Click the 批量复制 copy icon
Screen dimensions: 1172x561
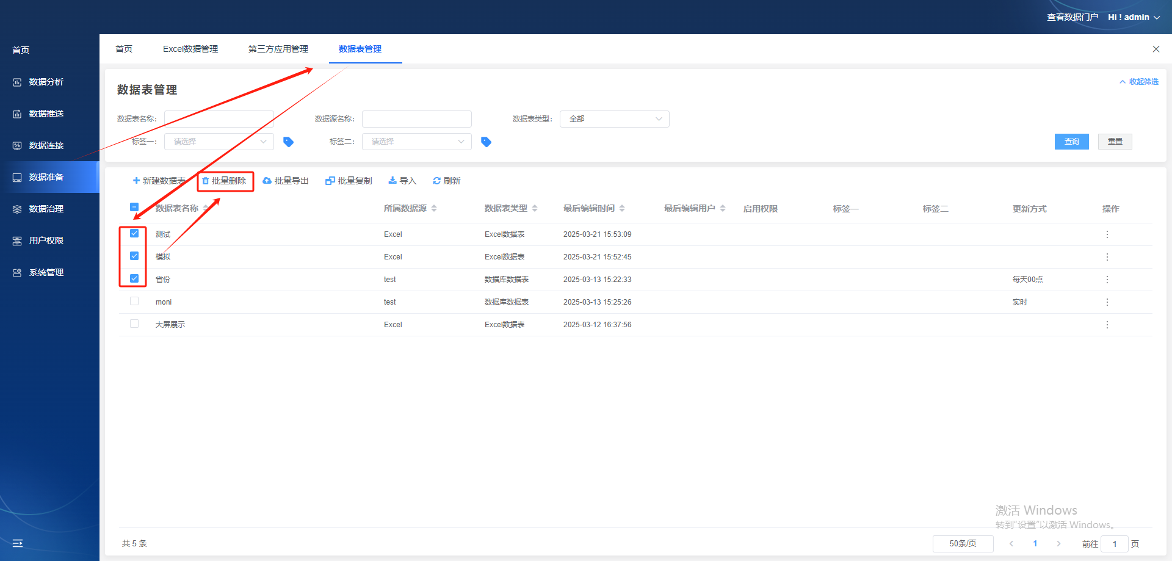point(330,181)
